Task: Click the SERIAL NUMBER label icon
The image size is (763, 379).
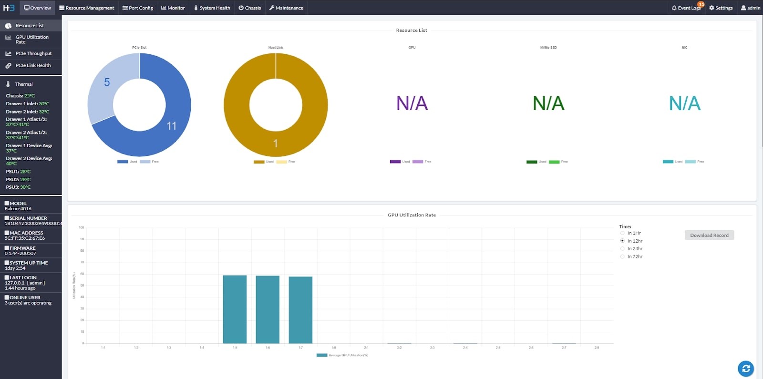Action: (7, 218)
